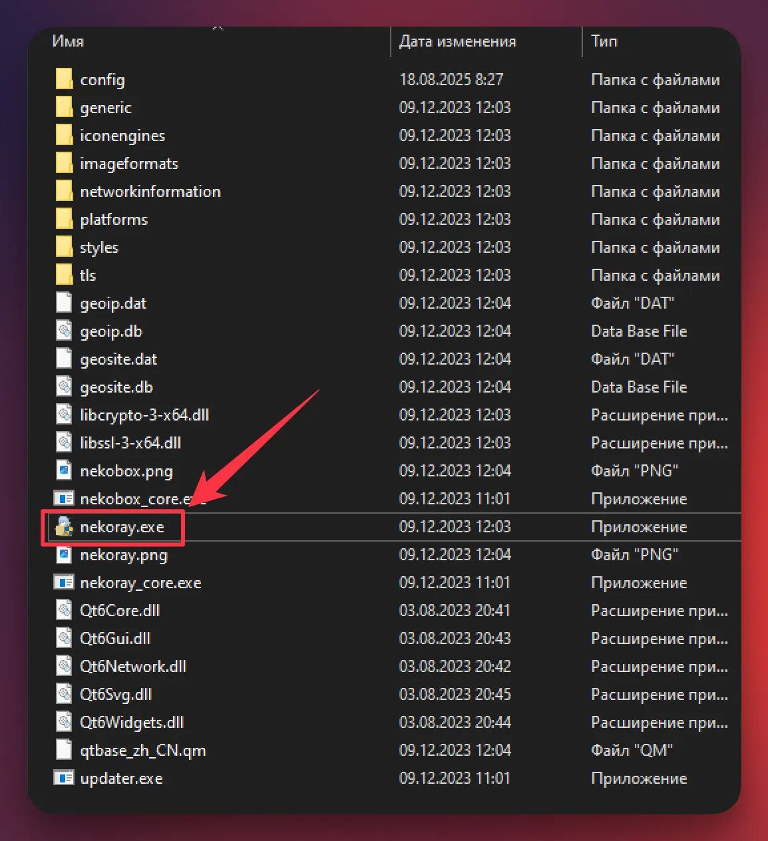Screen dimensions: 768x841
Task: Click the 09.12.2023 11:01 date of updater.exe
Action: [455, 778]
